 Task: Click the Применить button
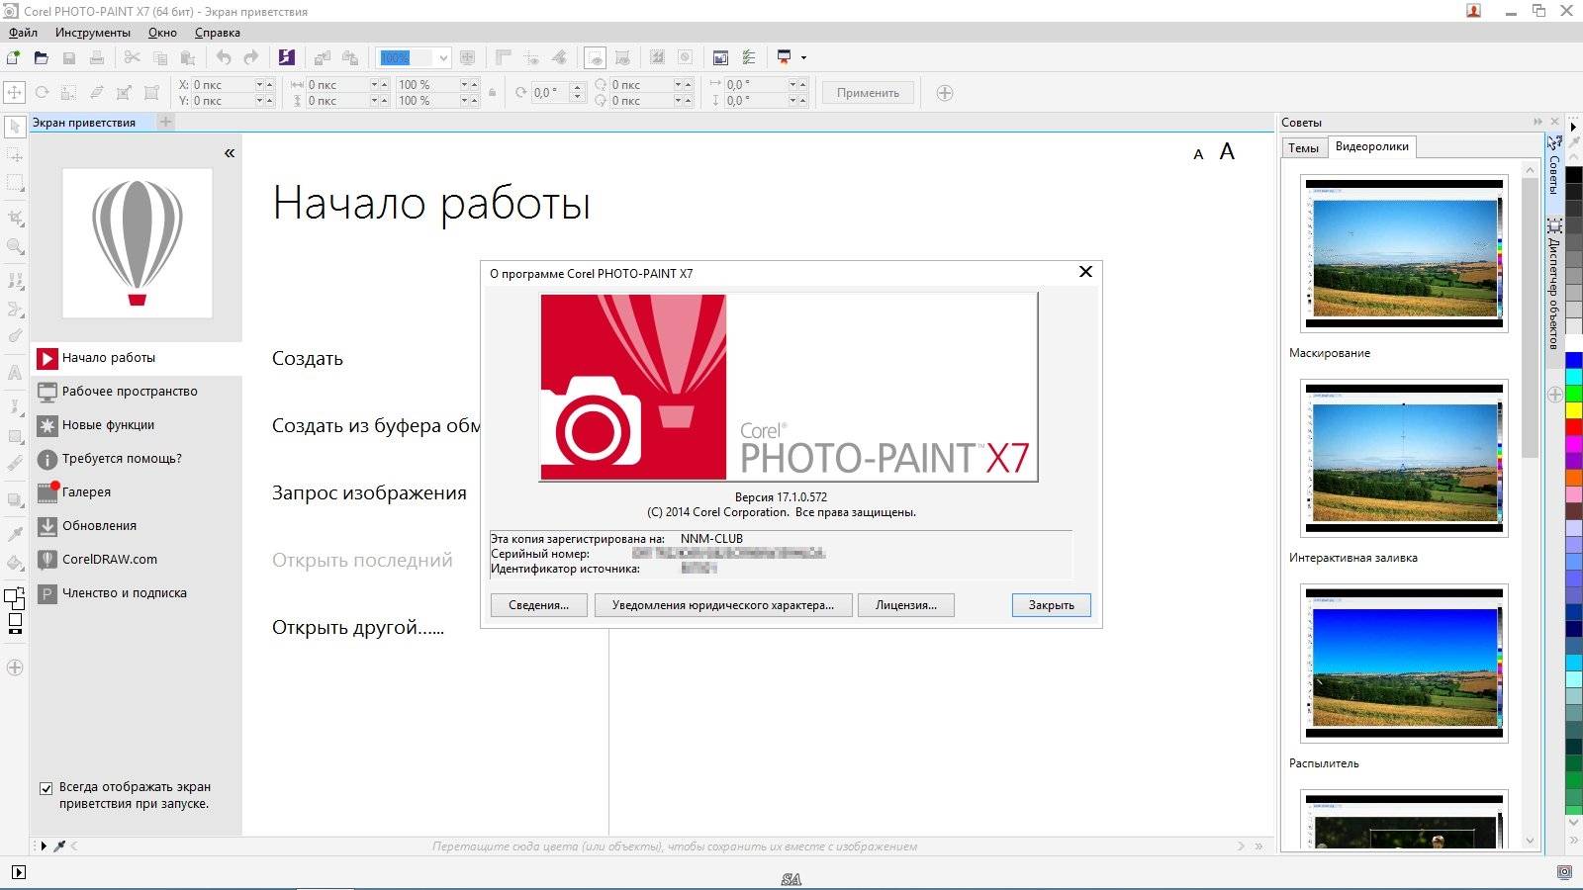[868, 93]
